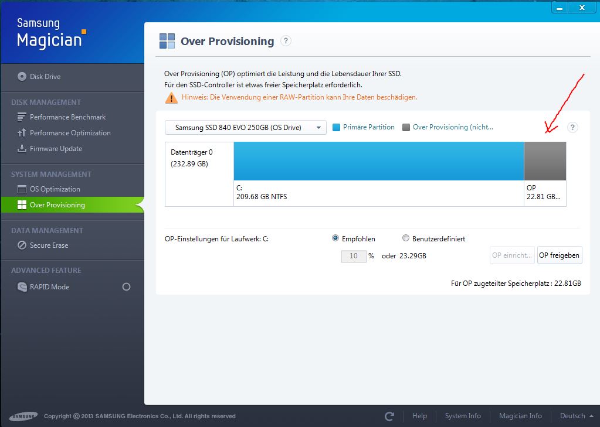Screen dimensions: 600x427
Task: Click the OS Optimization window icon
Action: click(22, 189)
